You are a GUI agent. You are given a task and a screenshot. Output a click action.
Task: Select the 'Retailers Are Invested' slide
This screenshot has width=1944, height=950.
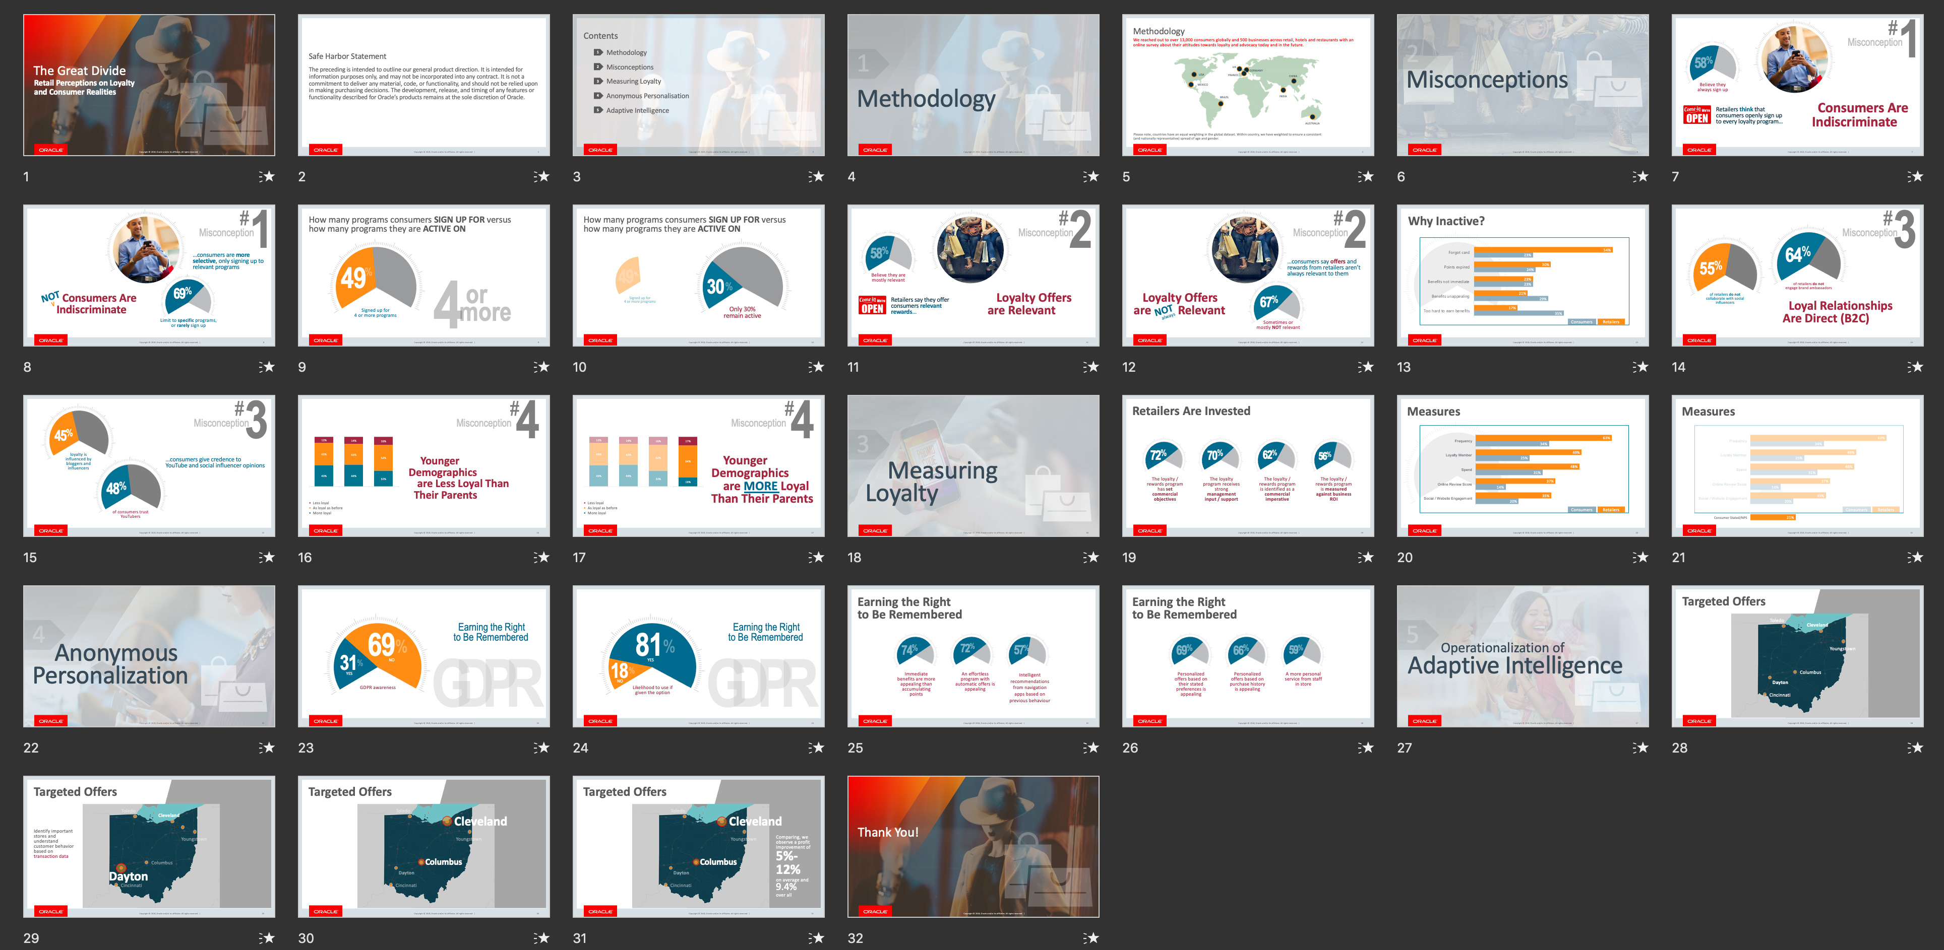click(1247, 466)
